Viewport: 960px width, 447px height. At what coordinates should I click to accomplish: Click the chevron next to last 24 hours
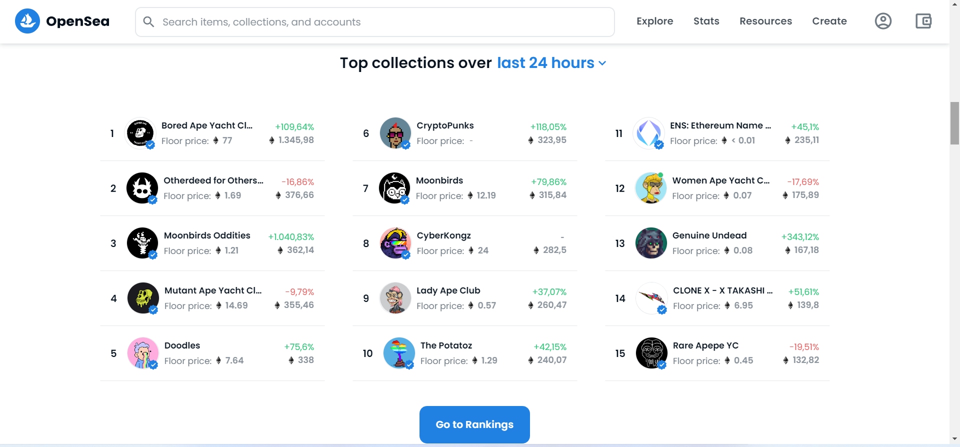pyautogui.click(x=602, y=63)
